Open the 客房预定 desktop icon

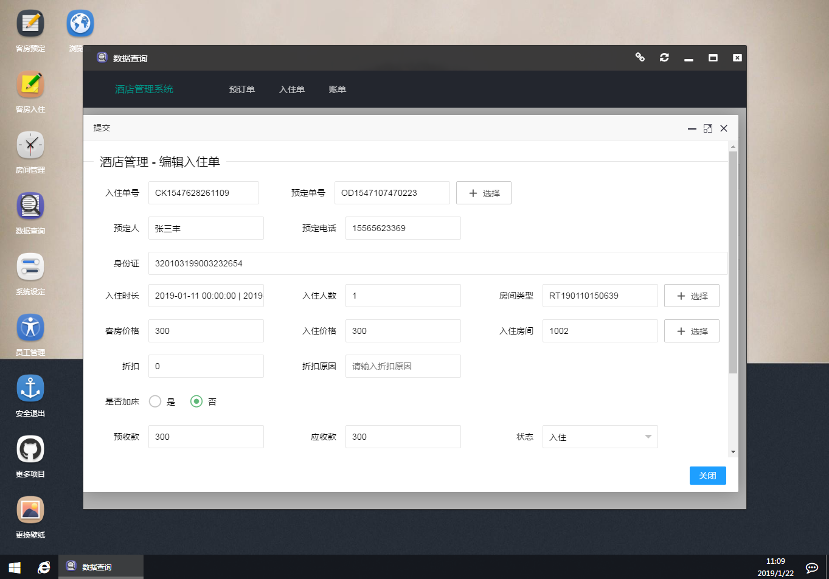pyautogui.click(x=30, y=24)
